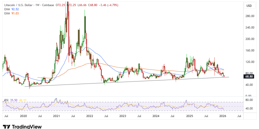
Task: Open the USD currency selector
Action: click(249, 6)
